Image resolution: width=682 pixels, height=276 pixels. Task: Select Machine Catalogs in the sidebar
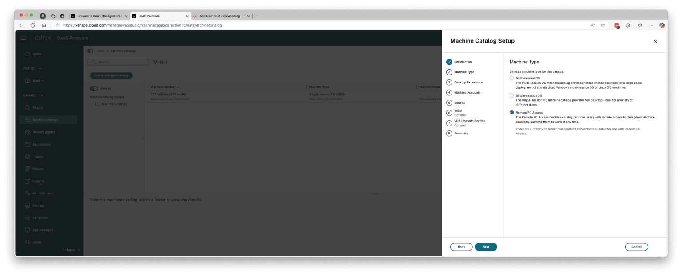point(45,119)
